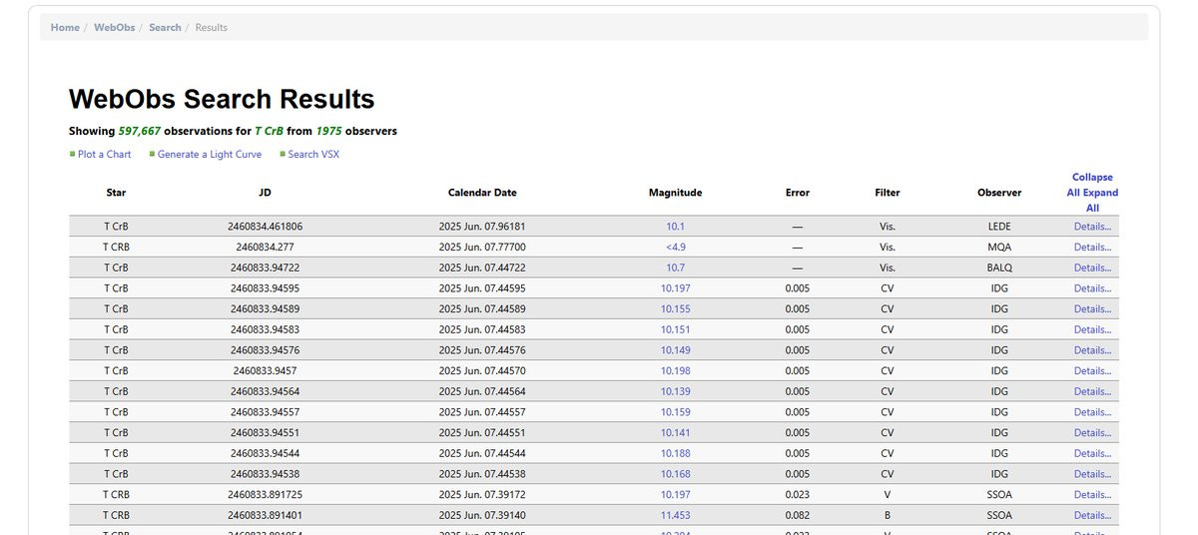The height and width of the screenshot is (535, 1198).
Task: Click the Error column header
Action: pos(797,193)
